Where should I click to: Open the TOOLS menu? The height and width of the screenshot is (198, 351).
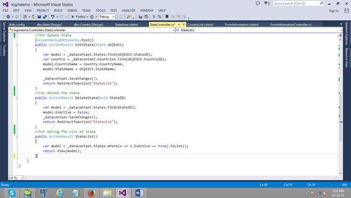100,10
